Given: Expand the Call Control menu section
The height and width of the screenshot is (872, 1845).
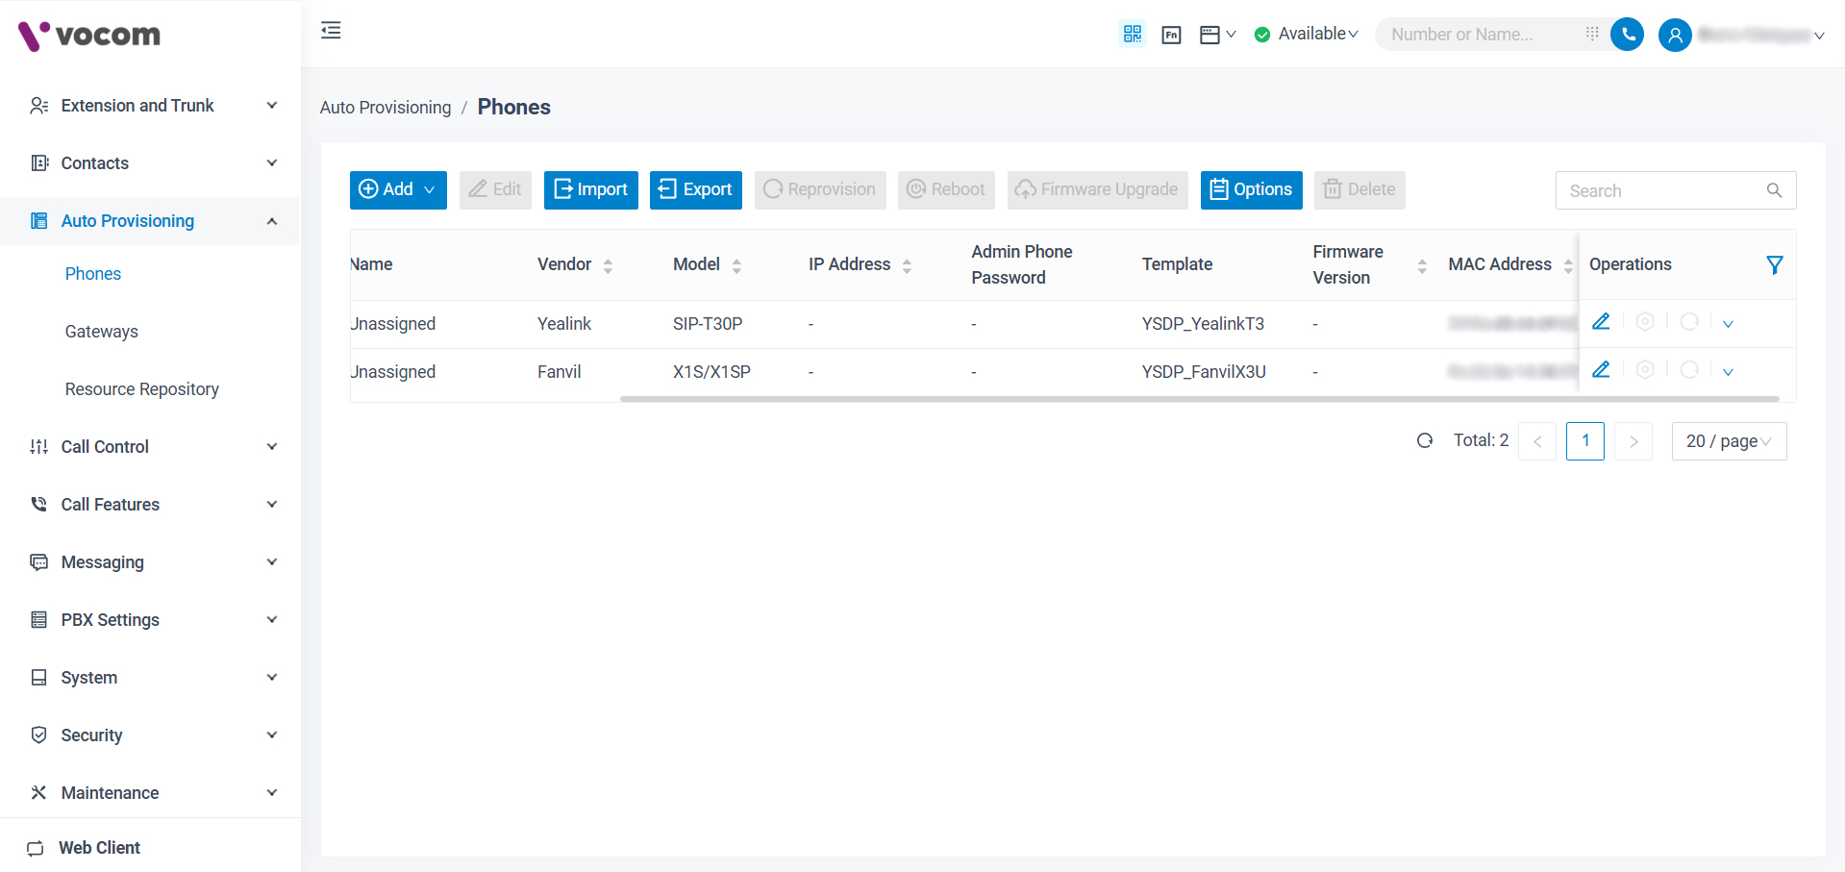Looking at the screenshot, I should pyautogui.click(x=150, y=447).
